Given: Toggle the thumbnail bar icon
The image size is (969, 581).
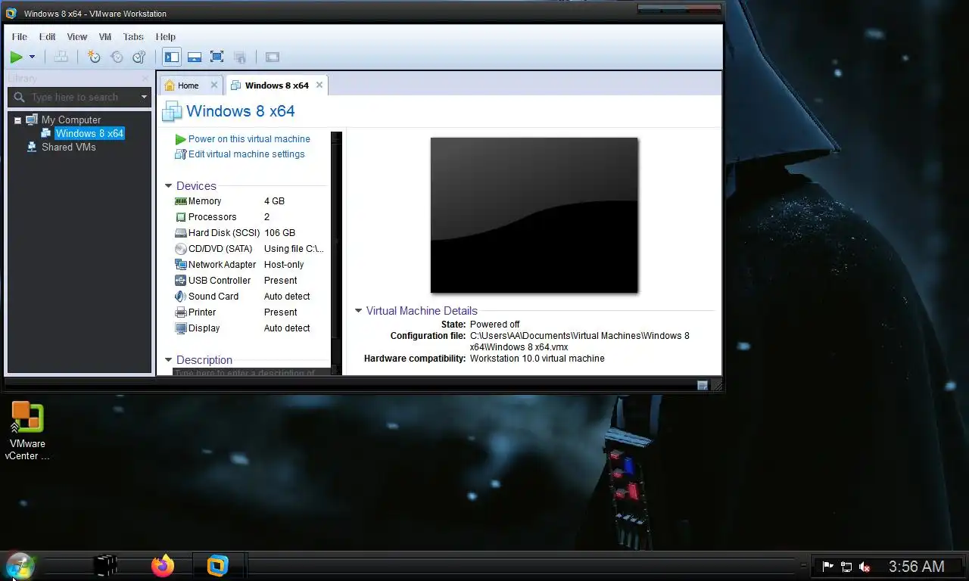Looking at the screenshot, I should pos(195,57).
